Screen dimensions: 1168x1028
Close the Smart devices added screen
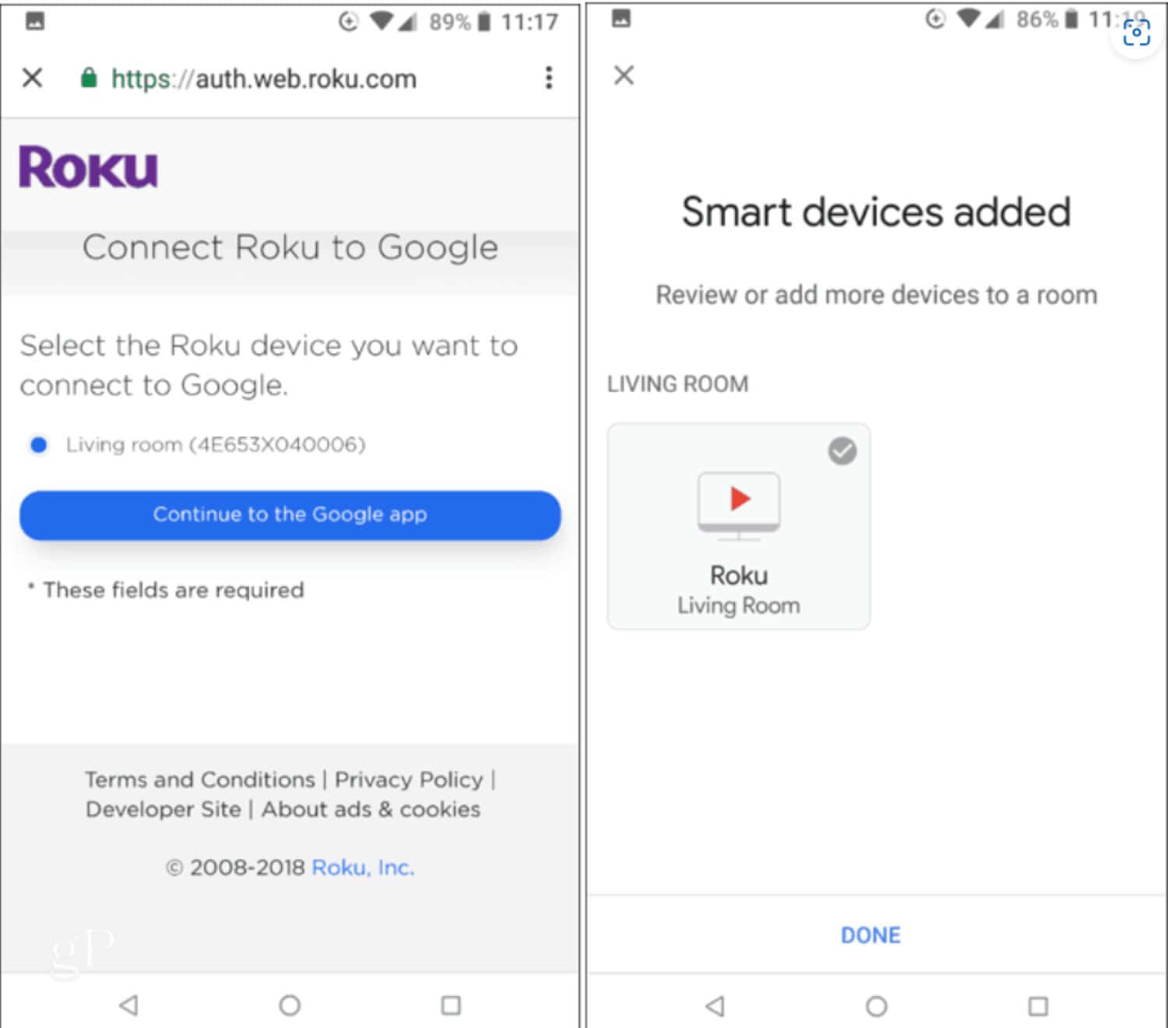(x=624, y=75)
